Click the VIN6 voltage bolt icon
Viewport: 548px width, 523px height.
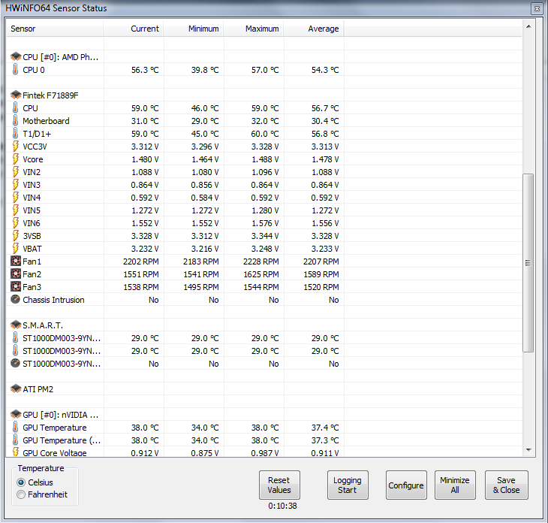point(16,223)
